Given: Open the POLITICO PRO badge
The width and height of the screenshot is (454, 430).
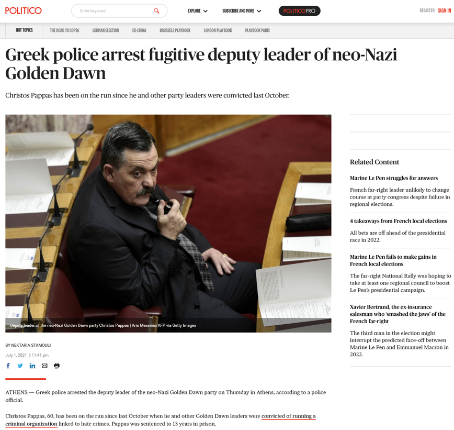Looking at the screenshot, I should click(x=299, y=10).
